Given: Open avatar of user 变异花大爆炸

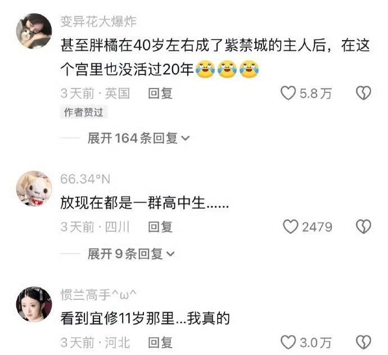Looking at the screenshot, I should [x=34, y=31].
